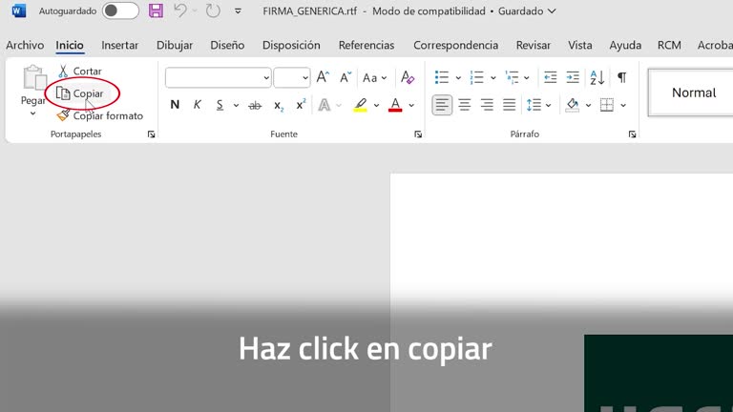Align text left
The height and width of the screenshot is (412, 733).
pyautogui.click(x=442, y=105)
